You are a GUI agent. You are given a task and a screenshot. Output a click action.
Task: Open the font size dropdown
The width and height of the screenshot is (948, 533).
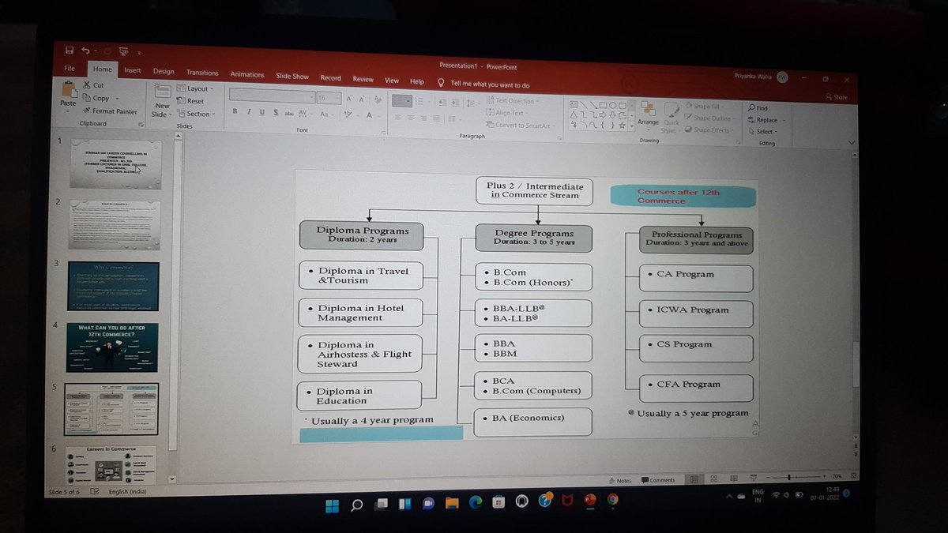[329, 97]
